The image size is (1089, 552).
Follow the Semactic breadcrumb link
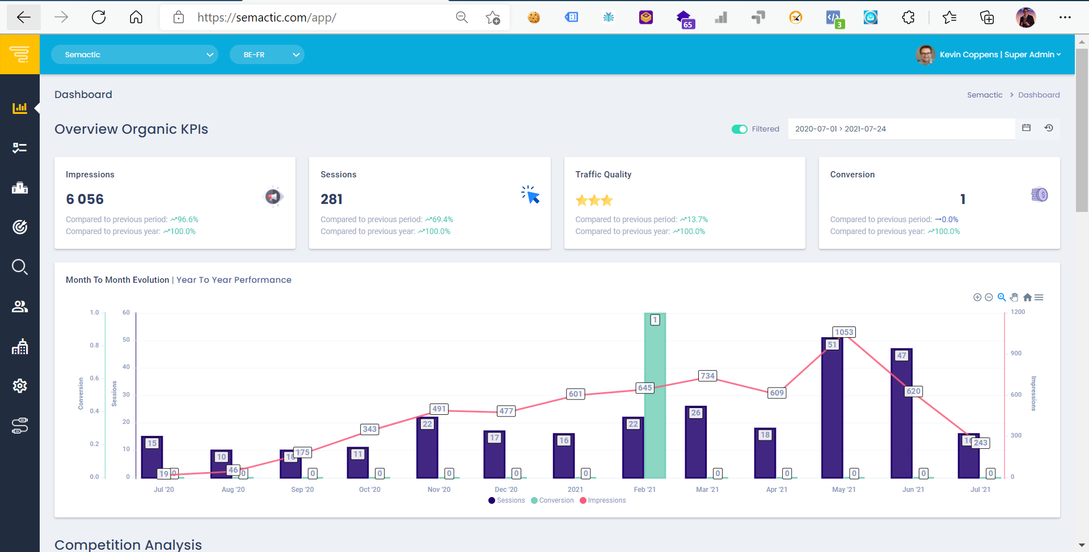pyautogui.click(x=985, y=95)
